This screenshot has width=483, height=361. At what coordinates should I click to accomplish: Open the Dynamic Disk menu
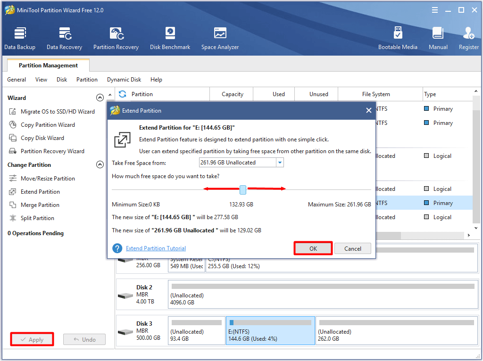click(x=124, y=80)
